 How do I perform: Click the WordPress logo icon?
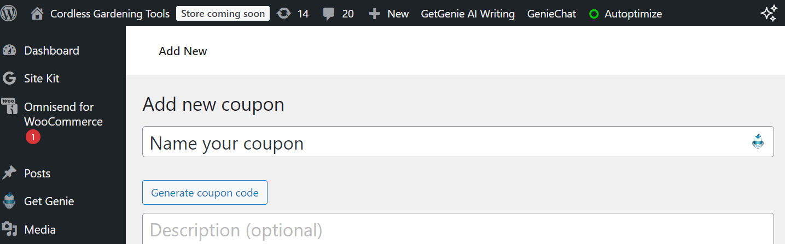[9, 13]
